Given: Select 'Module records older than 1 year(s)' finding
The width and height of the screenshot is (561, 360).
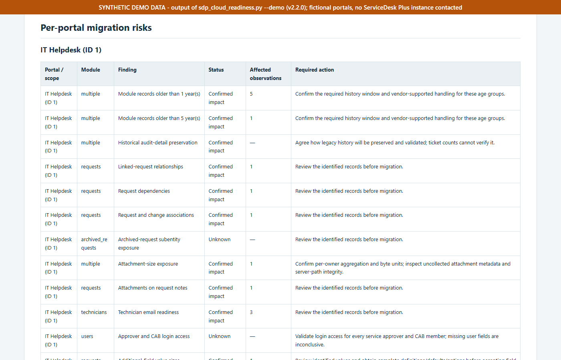Looking at the screenshot, I should (159, 94).
